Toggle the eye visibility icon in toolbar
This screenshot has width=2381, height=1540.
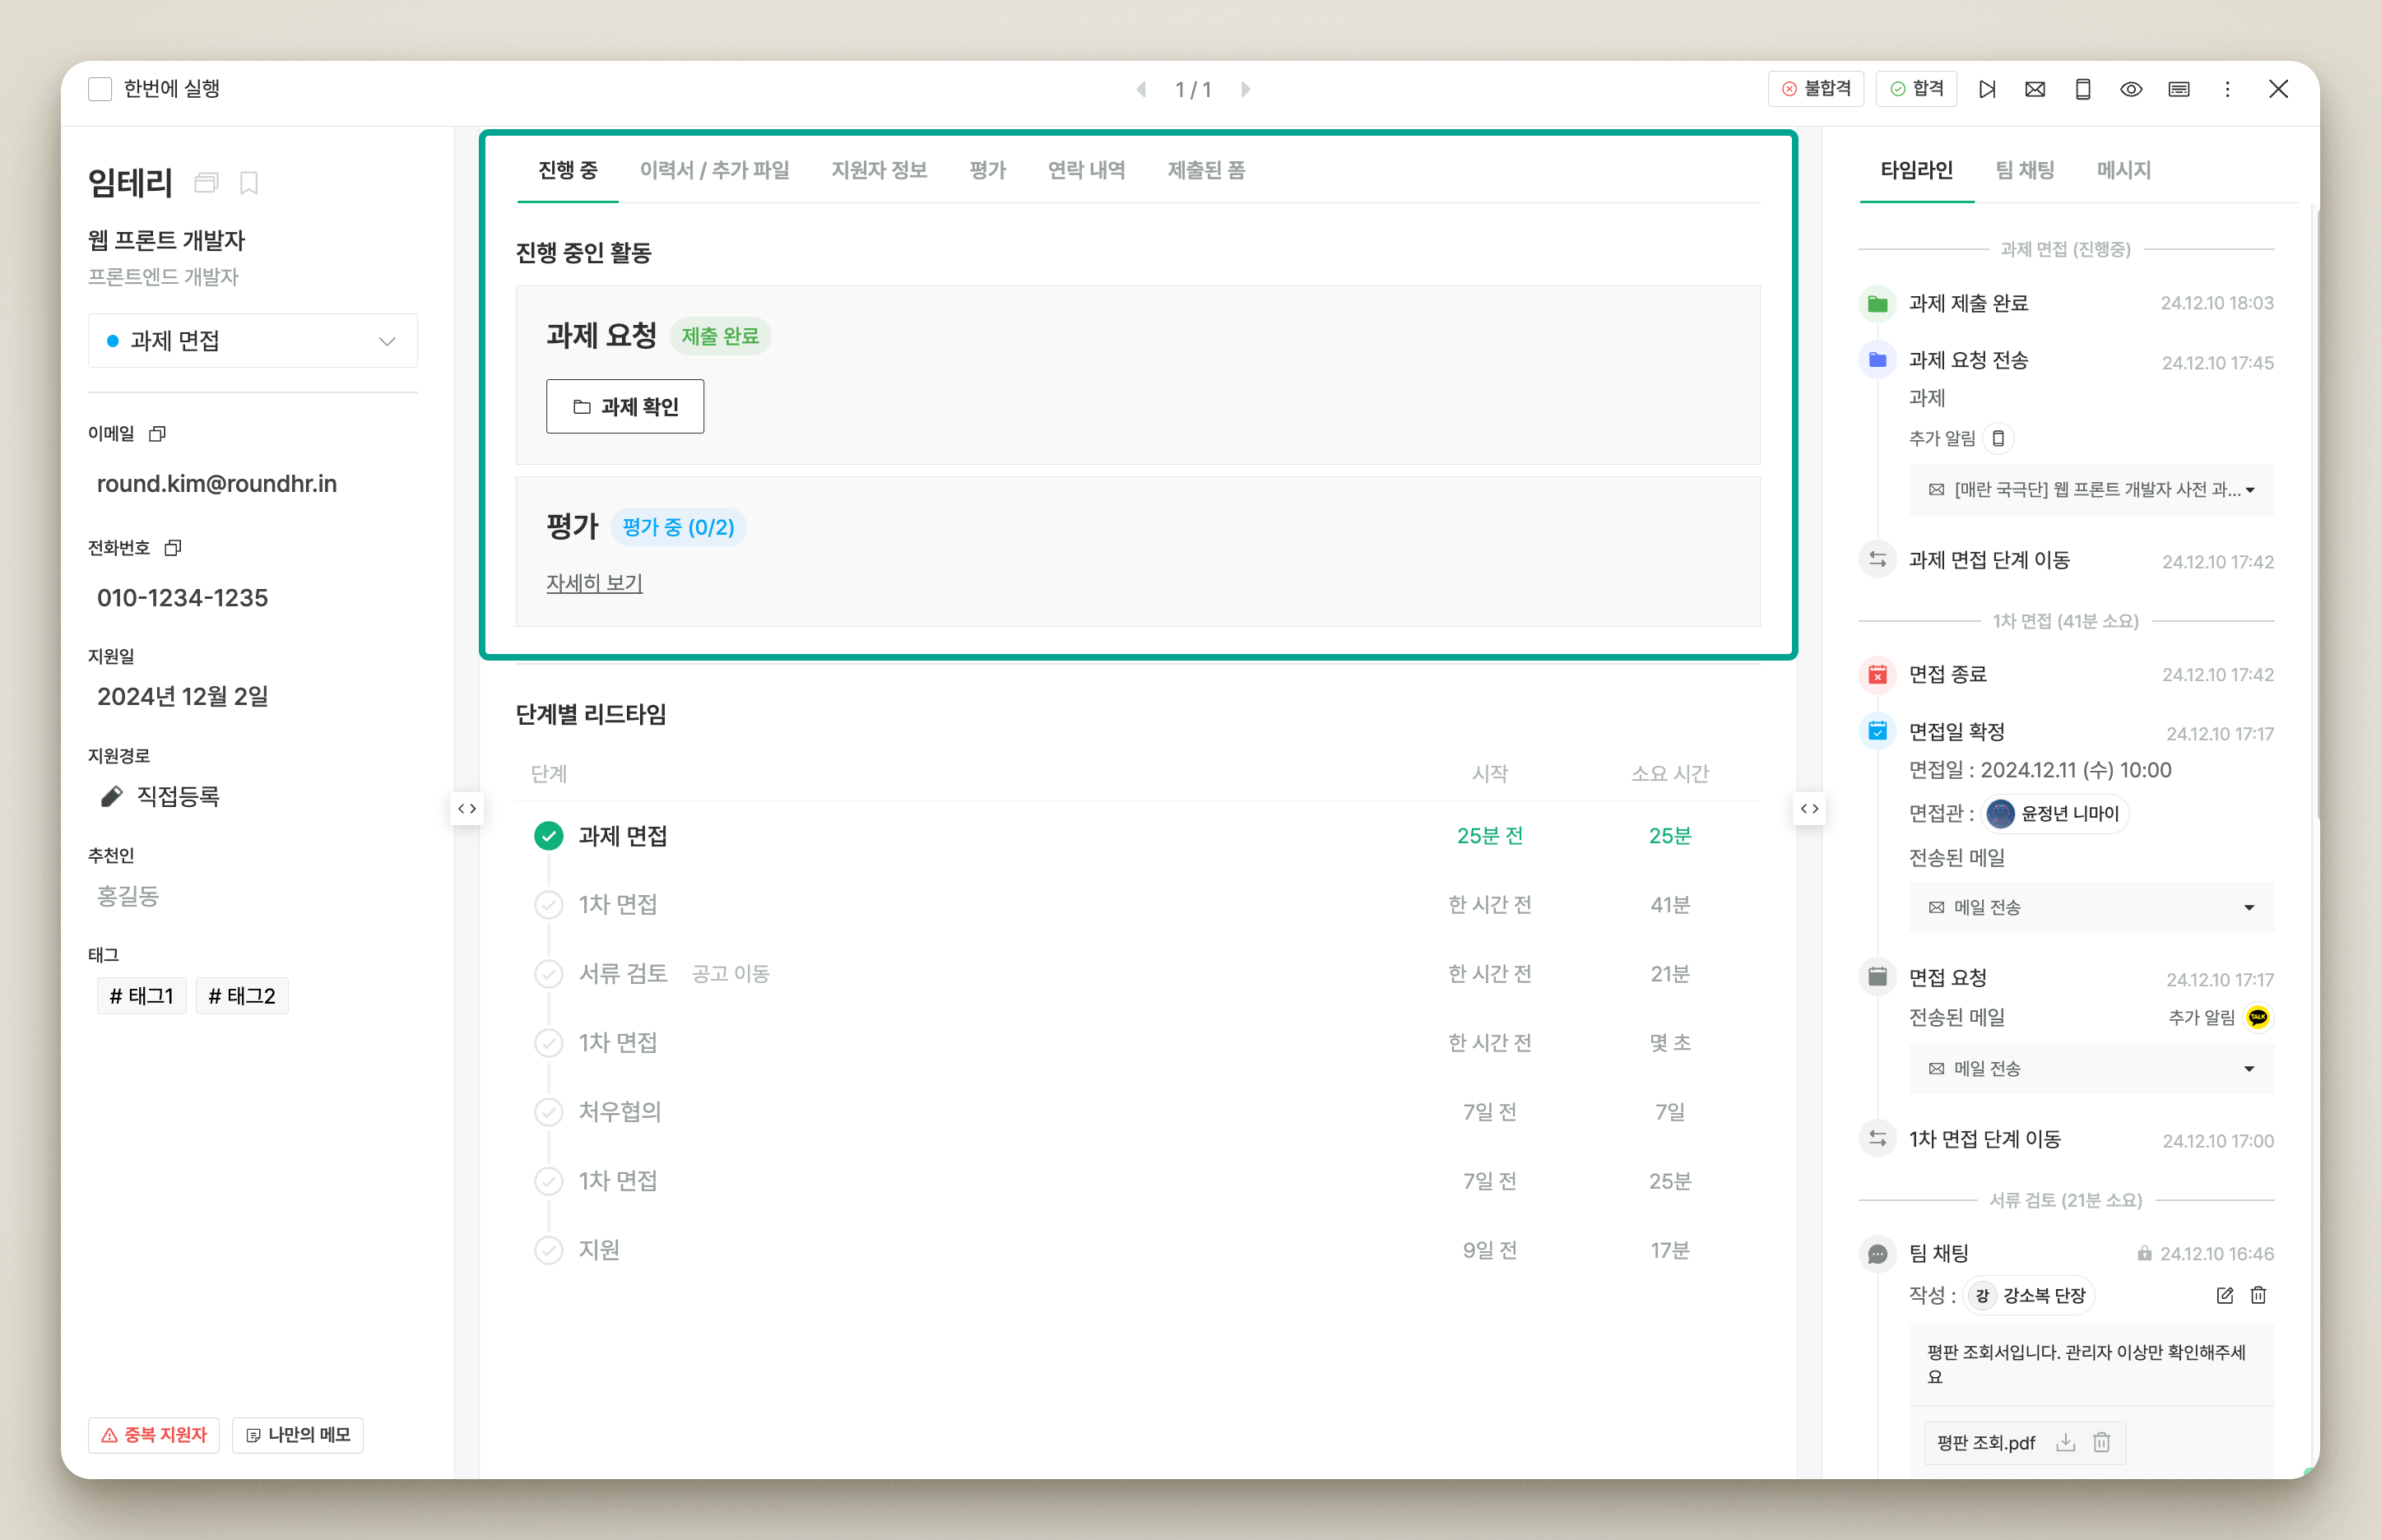point(2131,89)
